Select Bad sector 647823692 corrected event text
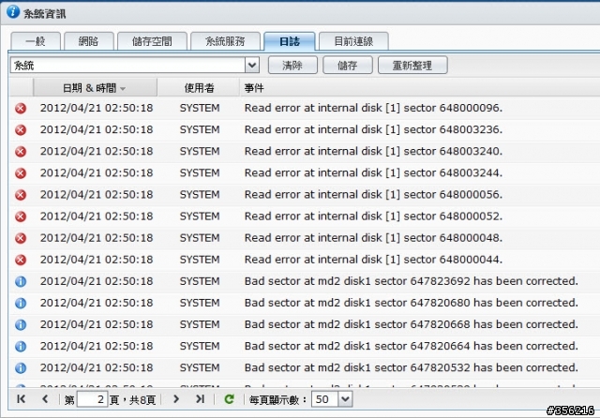The width and height of the screenshot is (600, 418). pos(412,281)
